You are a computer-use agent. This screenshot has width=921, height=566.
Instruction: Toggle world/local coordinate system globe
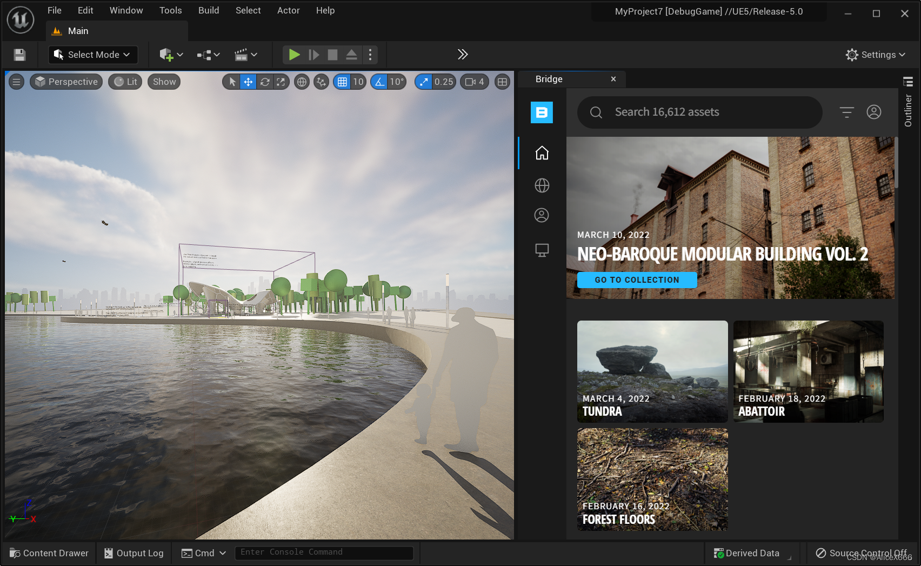click(302, 82)
